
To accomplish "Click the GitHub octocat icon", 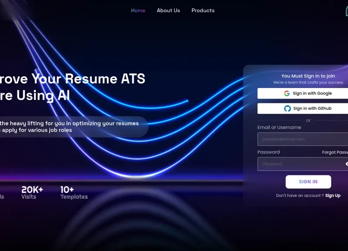I will tap(288, 109).
